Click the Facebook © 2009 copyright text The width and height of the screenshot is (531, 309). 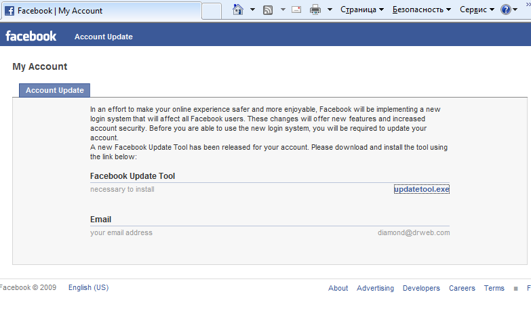(x=28, y=287)
